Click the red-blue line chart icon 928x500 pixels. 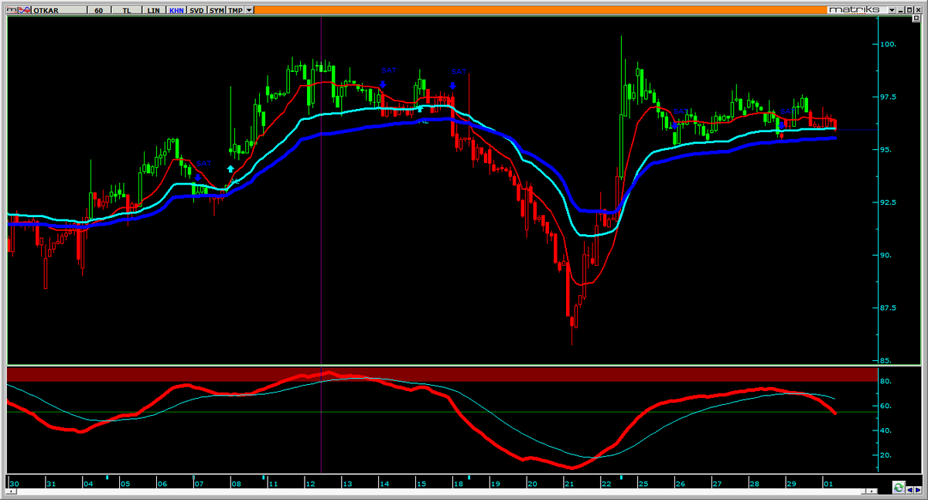(x=25, y=11)
